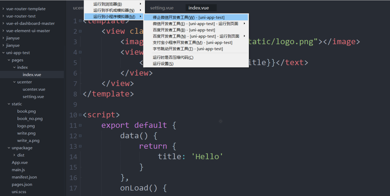
Task: Select the vue-el-dashboard-master project name
Action: (30, 23)
